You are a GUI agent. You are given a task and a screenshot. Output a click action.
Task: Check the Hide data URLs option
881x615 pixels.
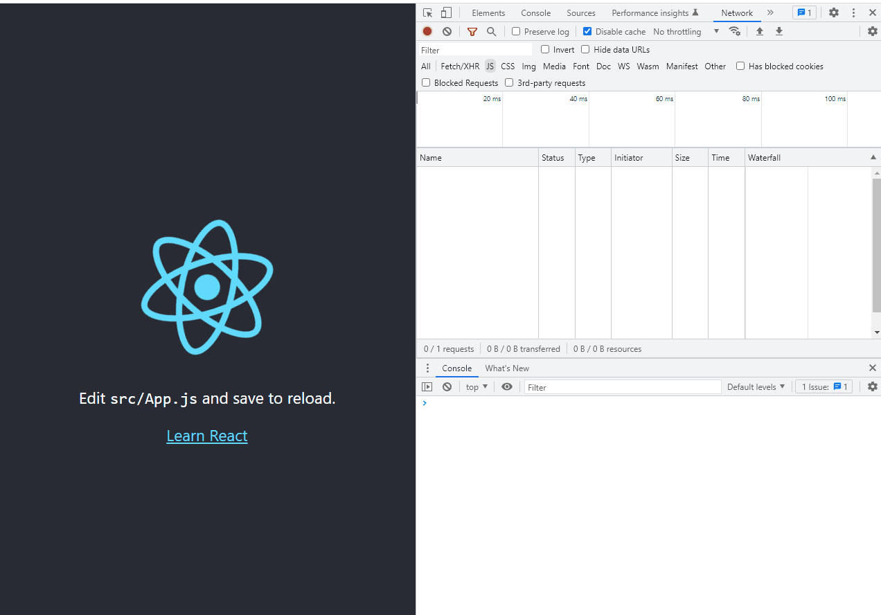coord(585,49)
